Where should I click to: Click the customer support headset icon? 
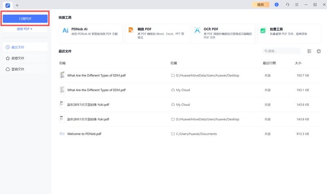pos(287,5)
